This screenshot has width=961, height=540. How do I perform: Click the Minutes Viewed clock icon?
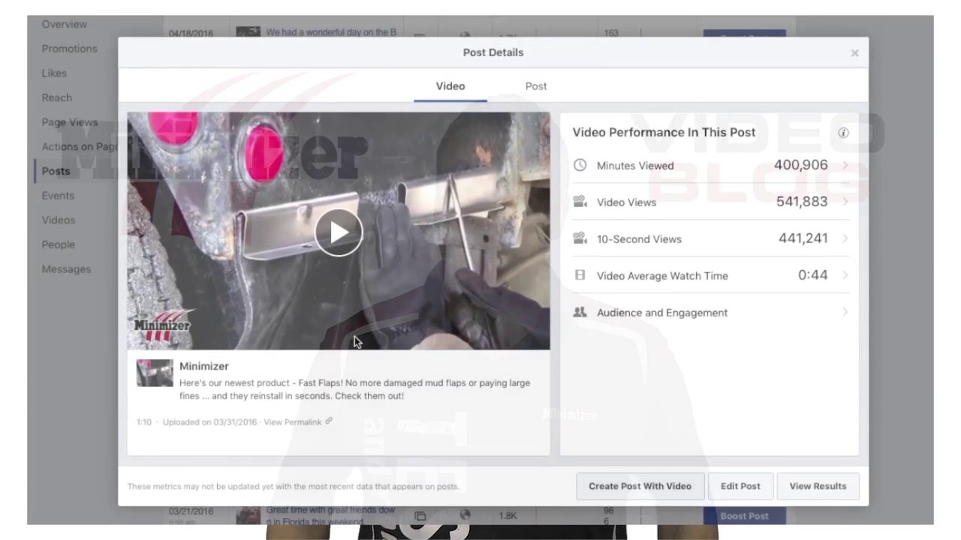pos(580,165)
